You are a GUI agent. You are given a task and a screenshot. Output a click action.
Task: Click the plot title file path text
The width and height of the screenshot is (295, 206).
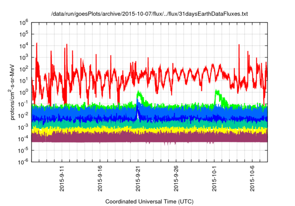[x=149, y=14]
